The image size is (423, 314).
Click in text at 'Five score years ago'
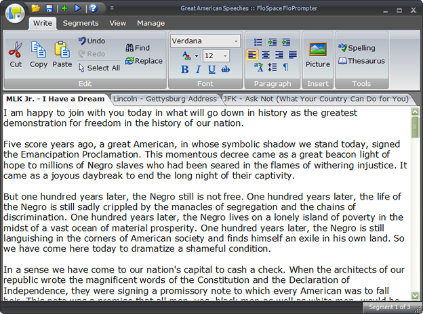(x=49, y=144)
